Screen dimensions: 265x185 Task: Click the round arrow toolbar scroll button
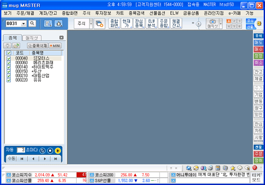click(x=198, y=24)
